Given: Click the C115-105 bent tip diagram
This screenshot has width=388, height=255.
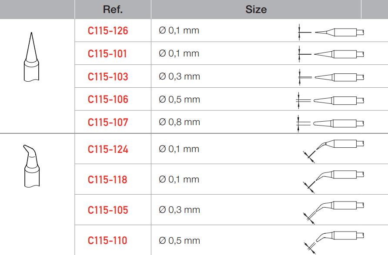Looking at the screenshot, I should [x=334, y=211].
